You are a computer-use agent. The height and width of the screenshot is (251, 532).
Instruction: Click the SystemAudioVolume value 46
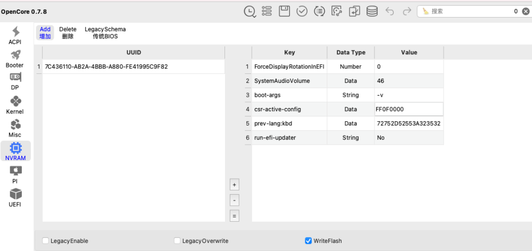click(x=409, y=81)
